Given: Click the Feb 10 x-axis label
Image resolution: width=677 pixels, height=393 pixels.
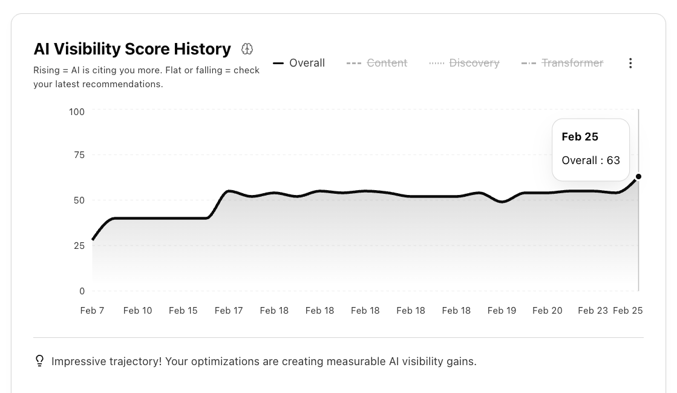Looking at the screenshot, I should (137, 311).
